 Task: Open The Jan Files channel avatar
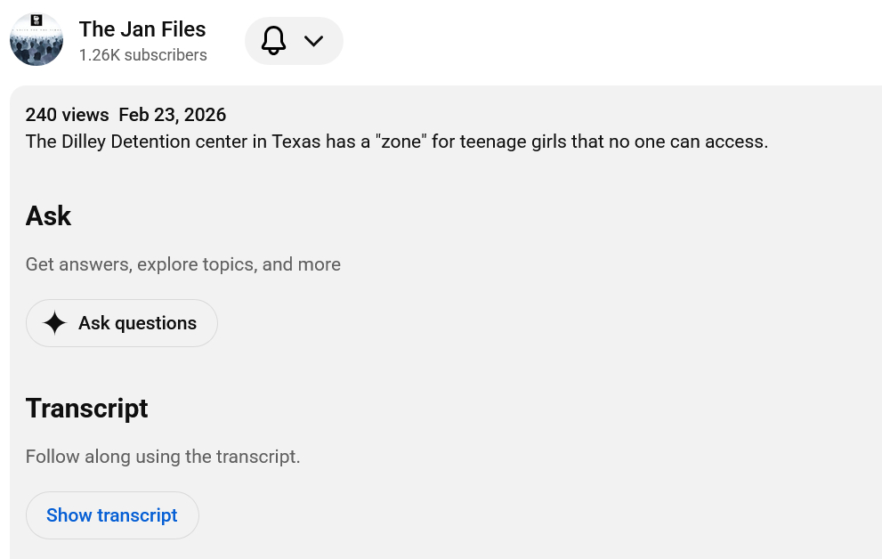coord(36,40)
